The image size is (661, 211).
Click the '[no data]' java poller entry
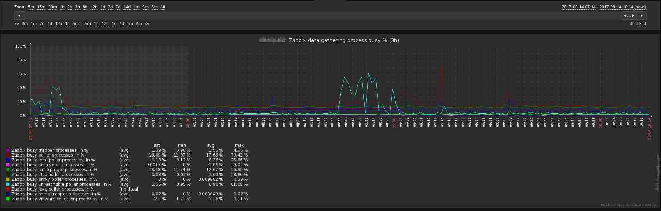point(129,189)
